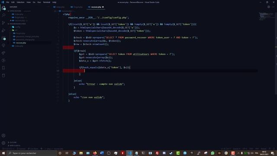Open the Go menu
This screenshot has width=277, height=156.
coord(34,2)
